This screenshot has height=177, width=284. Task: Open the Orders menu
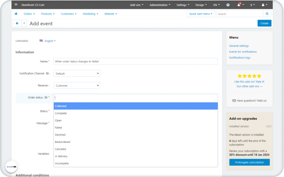[29, 14]
